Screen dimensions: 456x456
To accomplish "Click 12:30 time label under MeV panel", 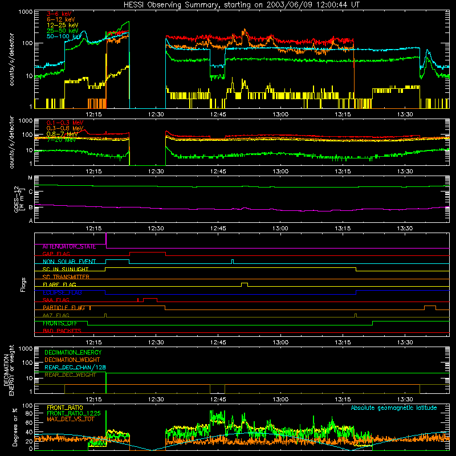I will coord(156,172).
